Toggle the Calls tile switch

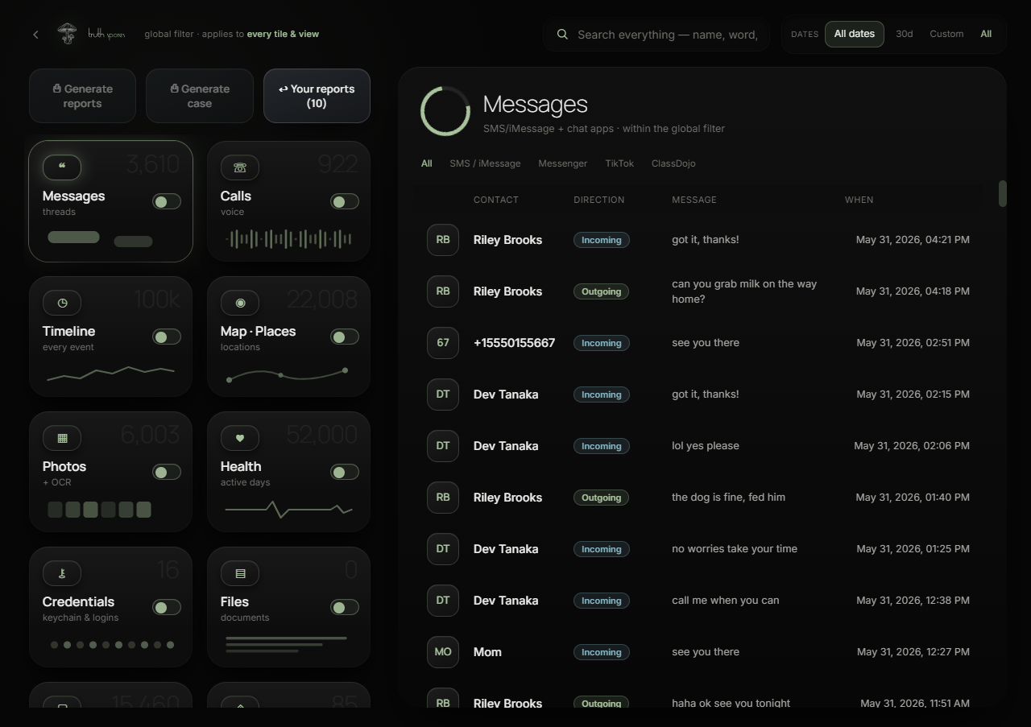tap(345, 201)
